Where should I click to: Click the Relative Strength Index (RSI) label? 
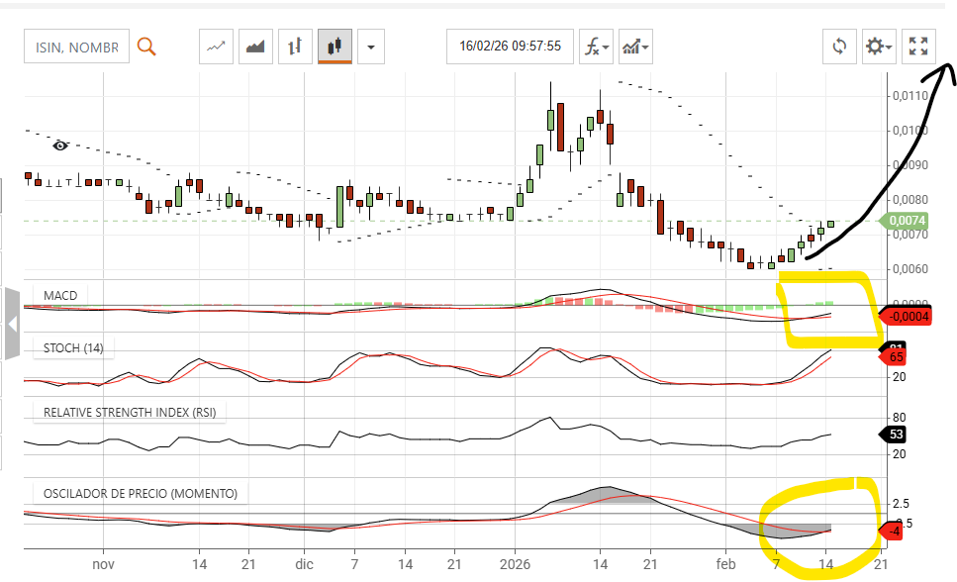[x=129, y=413]
